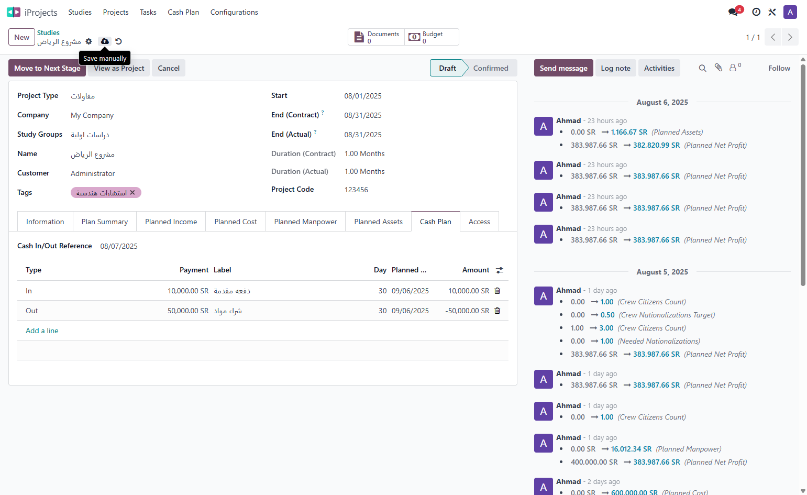Viewport: 807px width, 495px height.
Task: Show followers via the person icon
Action: 734,68
